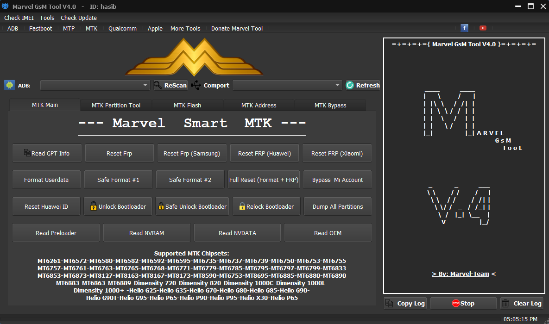Click the By: Marvel-Team link
549x324 pixels.
[461, 274]
